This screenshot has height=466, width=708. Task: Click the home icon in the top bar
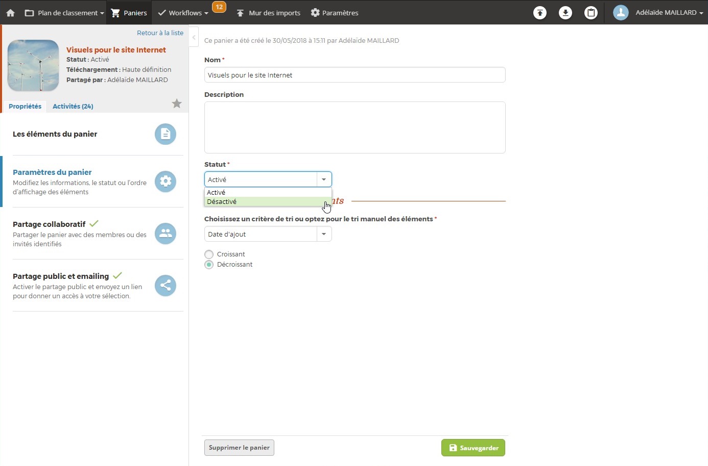10,13
